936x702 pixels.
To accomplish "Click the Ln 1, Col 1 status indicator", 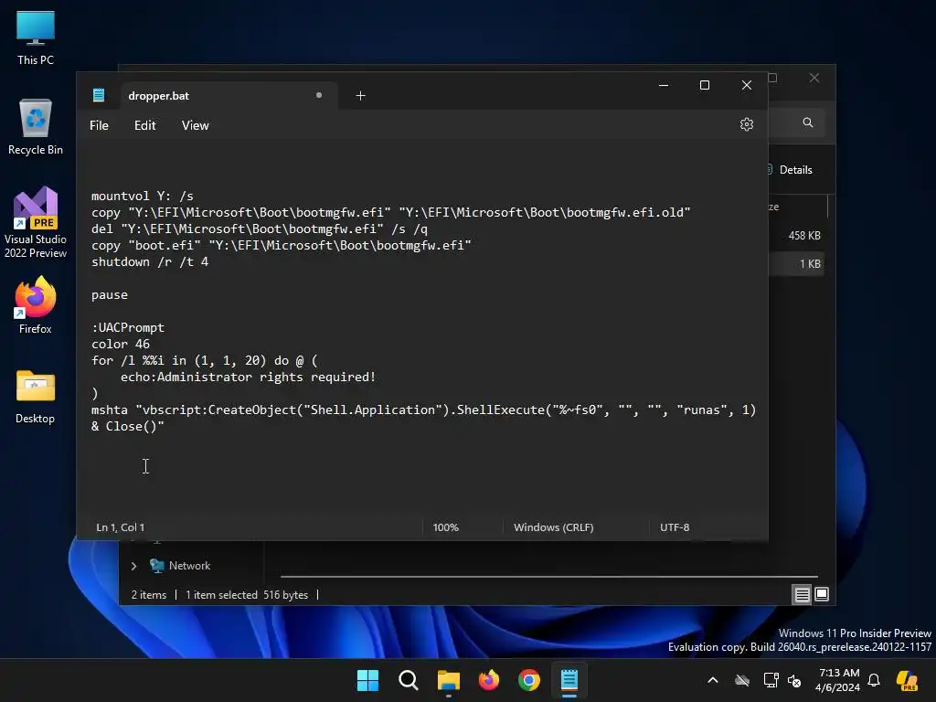I will pos(121,527).
